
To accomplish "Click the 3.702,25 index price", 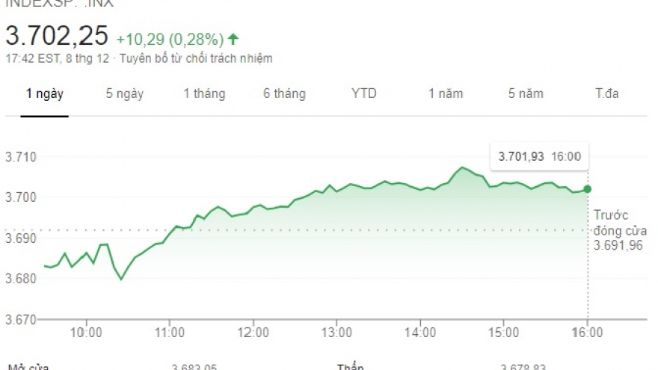I will [57, 35].
